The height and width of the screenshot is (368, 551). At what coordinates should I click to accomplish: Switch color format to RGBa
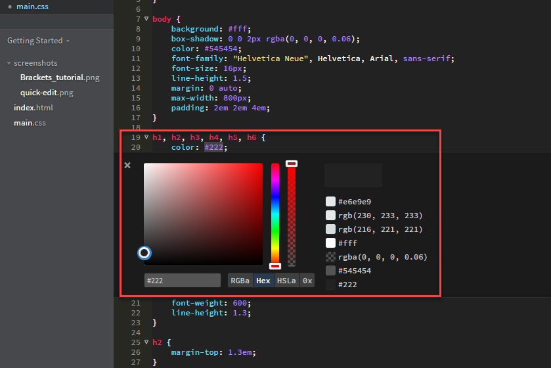click(x=240, y=281)
